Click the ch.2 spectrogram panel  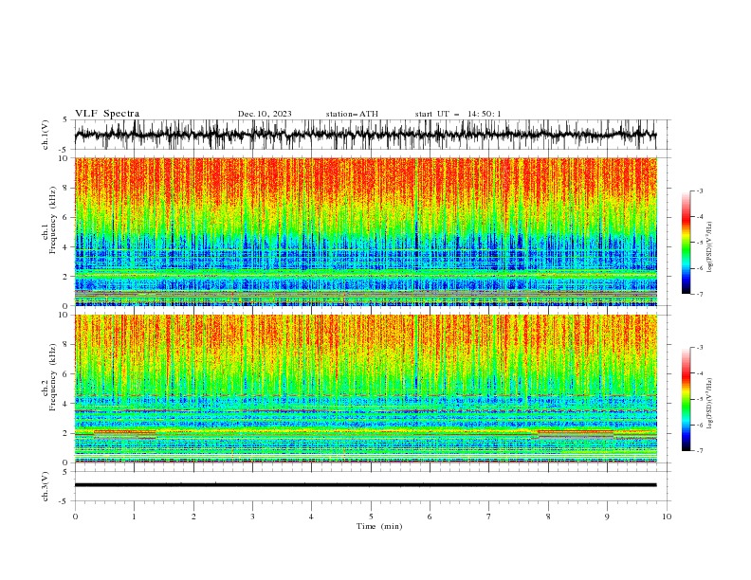(x=366, y=389)
